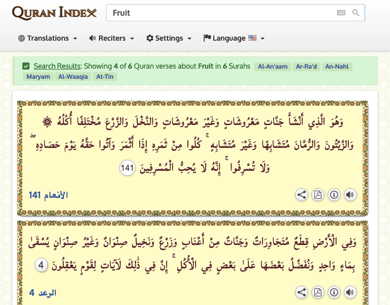This screenshot has width=390, height=305.
Task: Open PDF icon for Ar-Ra'd verse 4
Action: tap(318, 292)
